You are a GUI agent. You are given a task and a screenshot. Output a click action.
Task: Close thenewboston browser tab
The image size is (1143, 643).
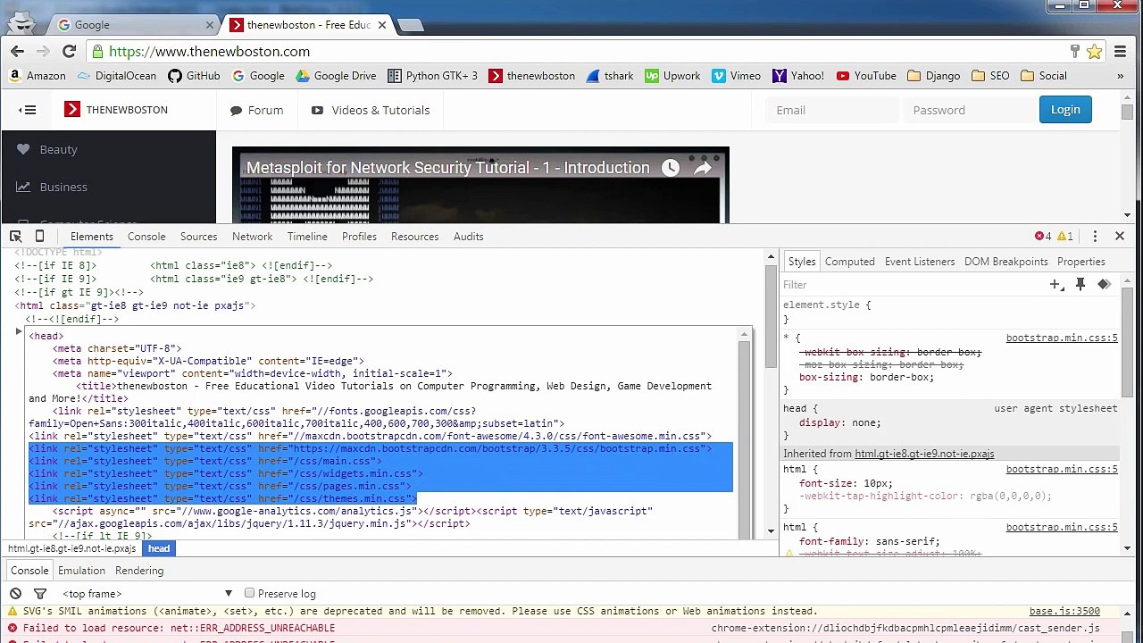click(x=381, y=25)
